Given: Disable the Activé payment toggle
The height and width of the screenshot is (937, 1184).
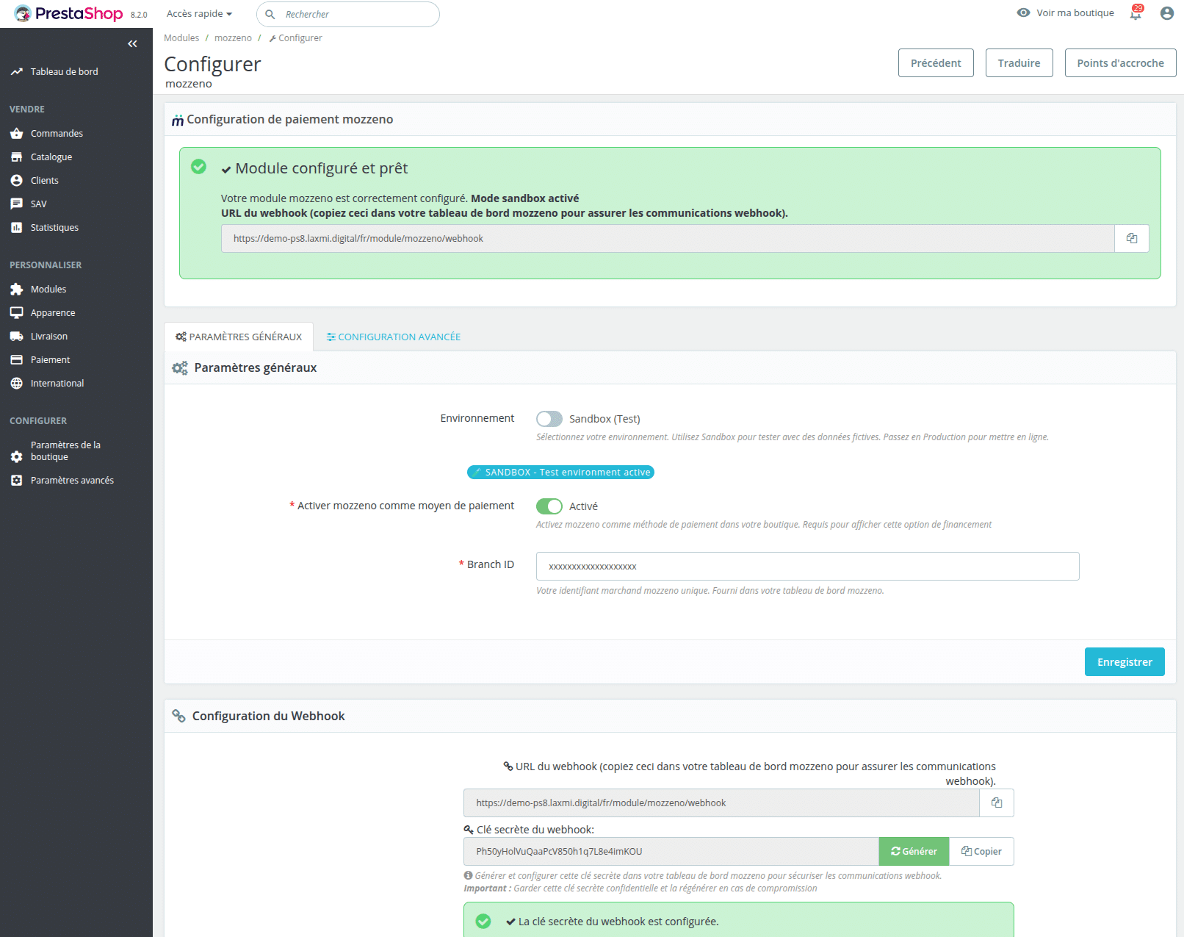Looking at the screenshot, I should (x=549, y=506).
